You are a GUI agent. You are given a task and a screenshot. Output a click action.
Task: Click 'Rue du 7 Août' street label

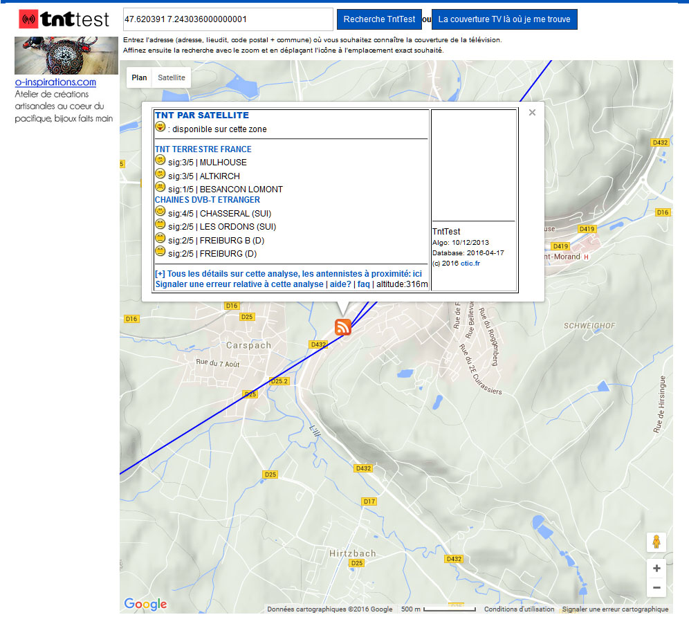217,363
